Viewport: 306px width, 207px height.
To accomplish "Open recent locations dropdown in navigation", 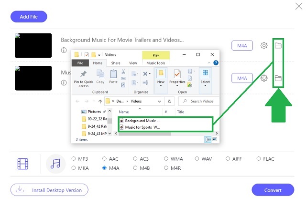I will (94, 101).
